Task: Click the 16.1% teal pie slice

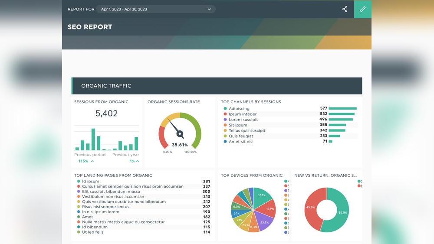Action: click(x=262, y=196)
